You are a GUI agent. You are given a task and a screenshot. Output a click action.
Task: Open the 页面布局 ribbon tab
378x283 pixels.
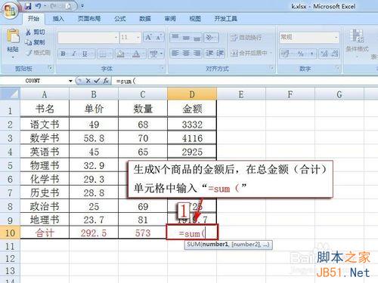[89, 19]
